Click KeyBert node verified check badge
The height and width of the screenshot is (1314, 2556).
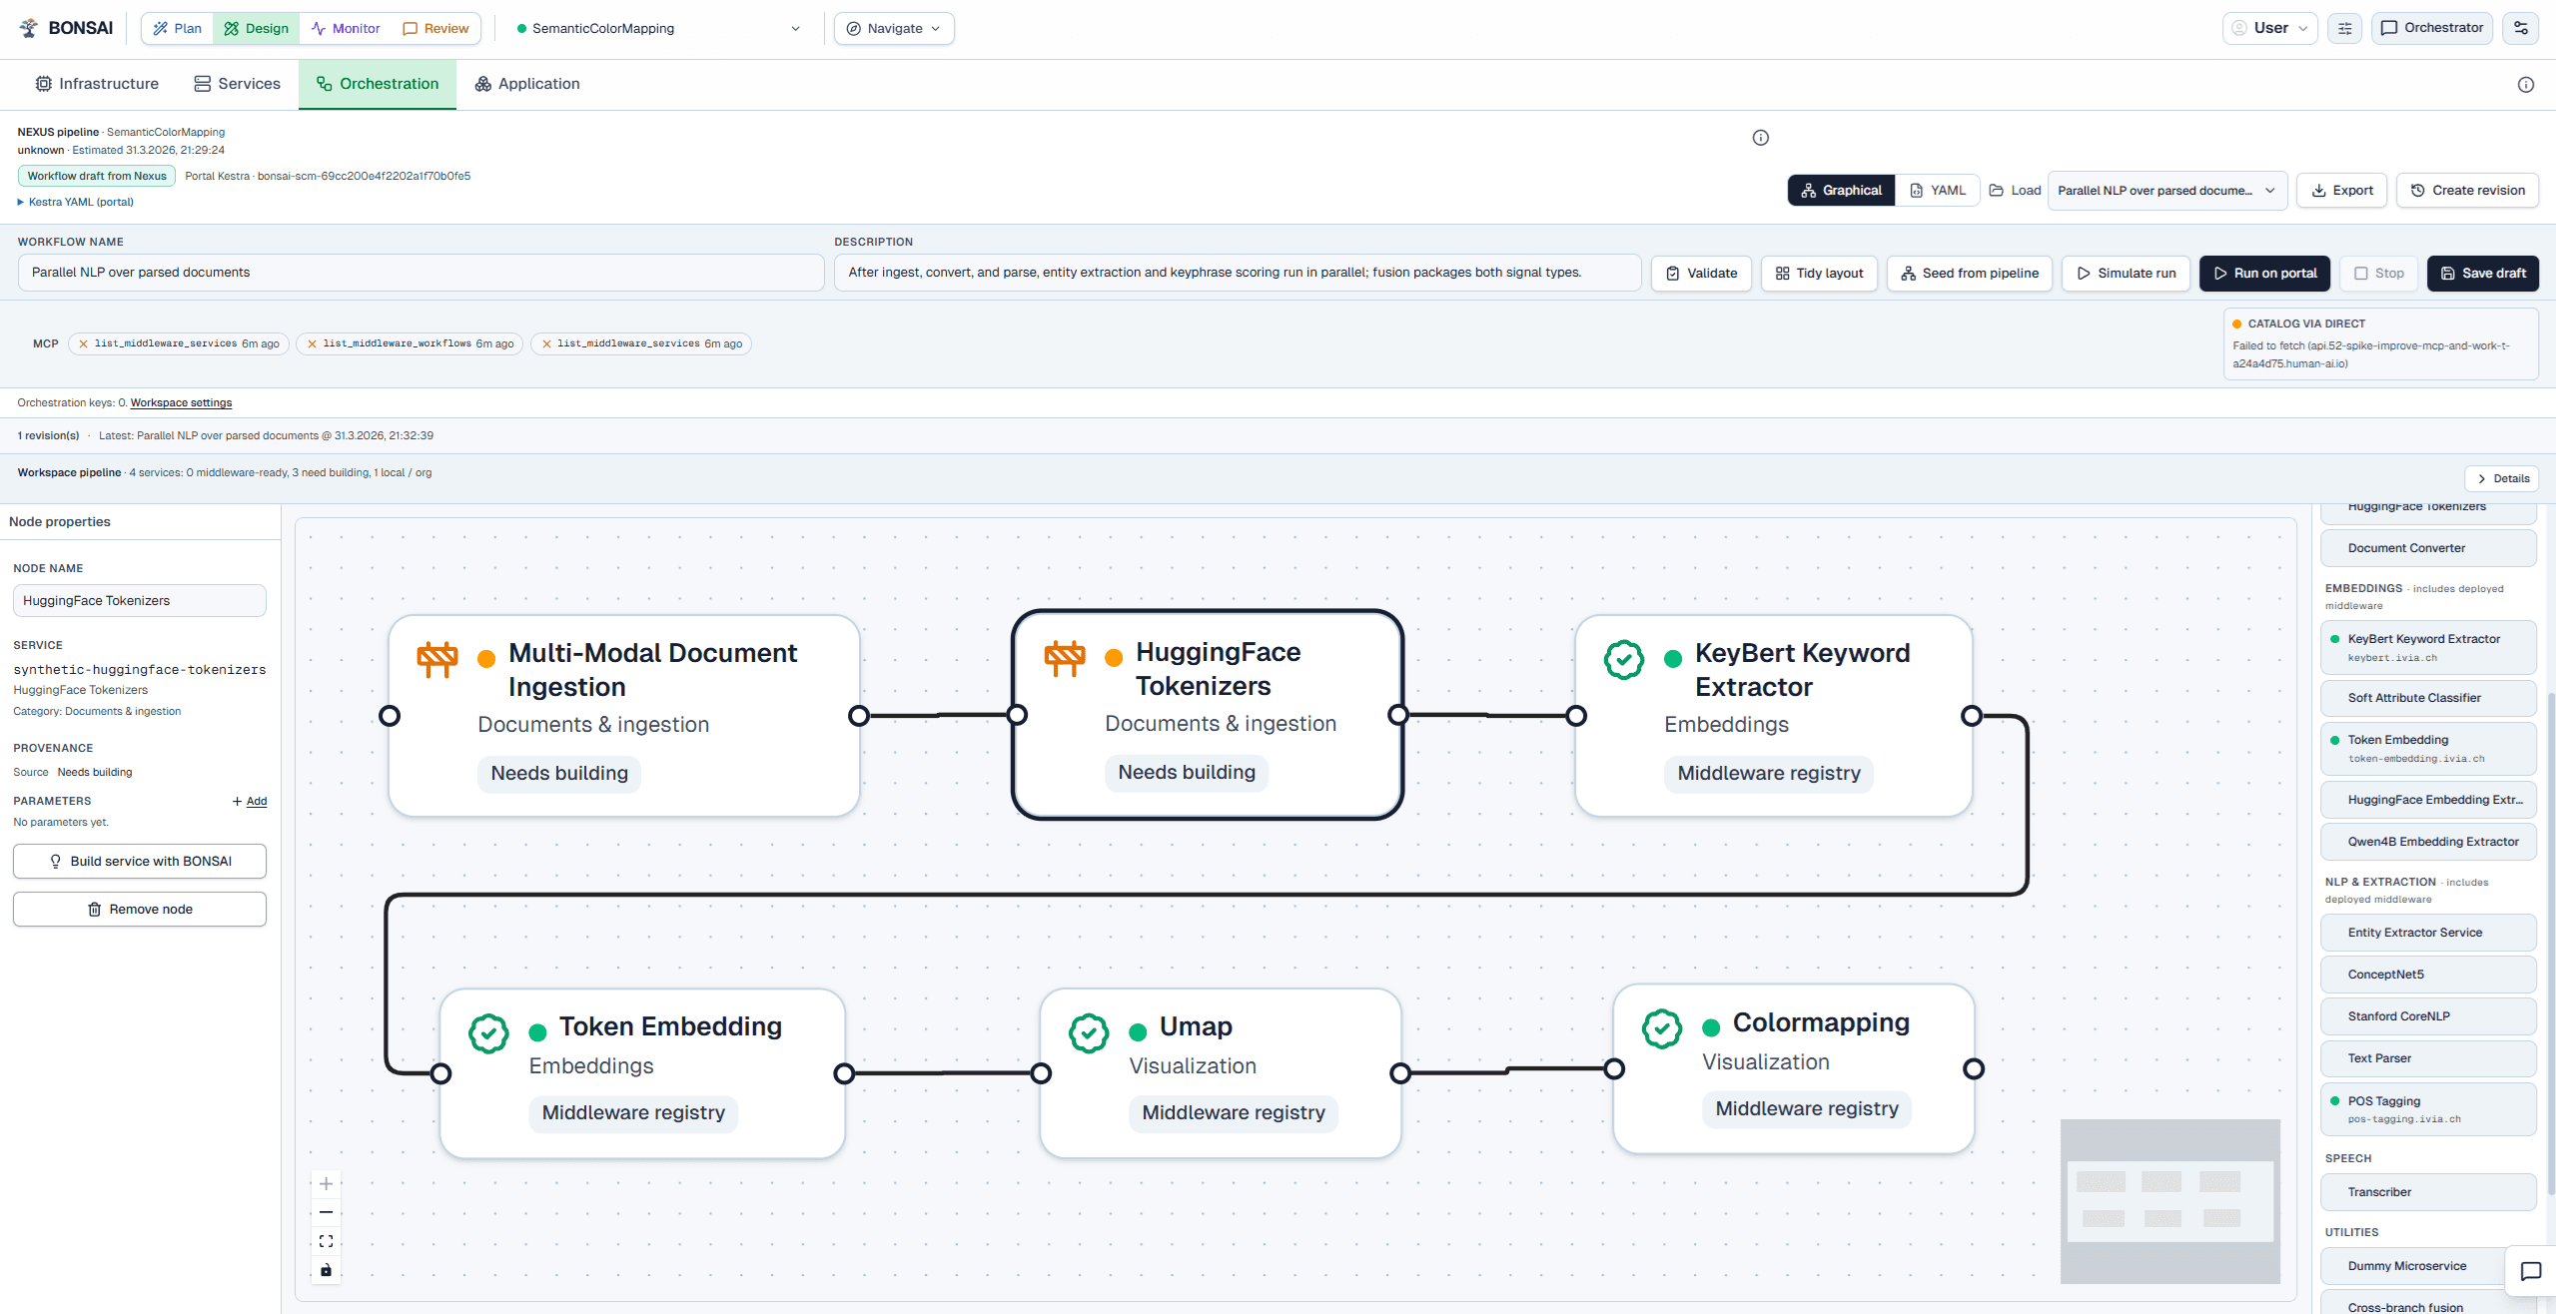1623,659
